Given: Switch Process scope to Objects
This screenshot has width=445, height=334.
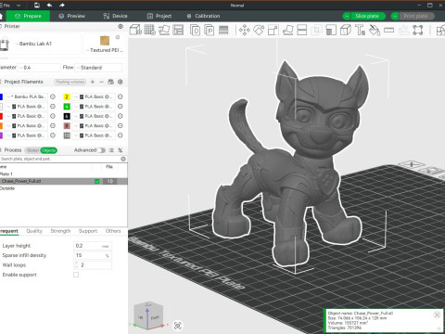Looking at the screenshot, I should point(49,150).
